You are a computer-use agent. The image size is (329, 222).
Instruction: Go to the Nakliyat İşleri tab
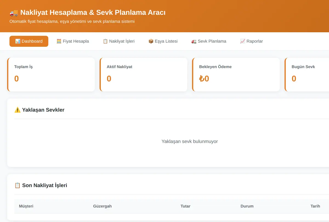pos(119,41)
